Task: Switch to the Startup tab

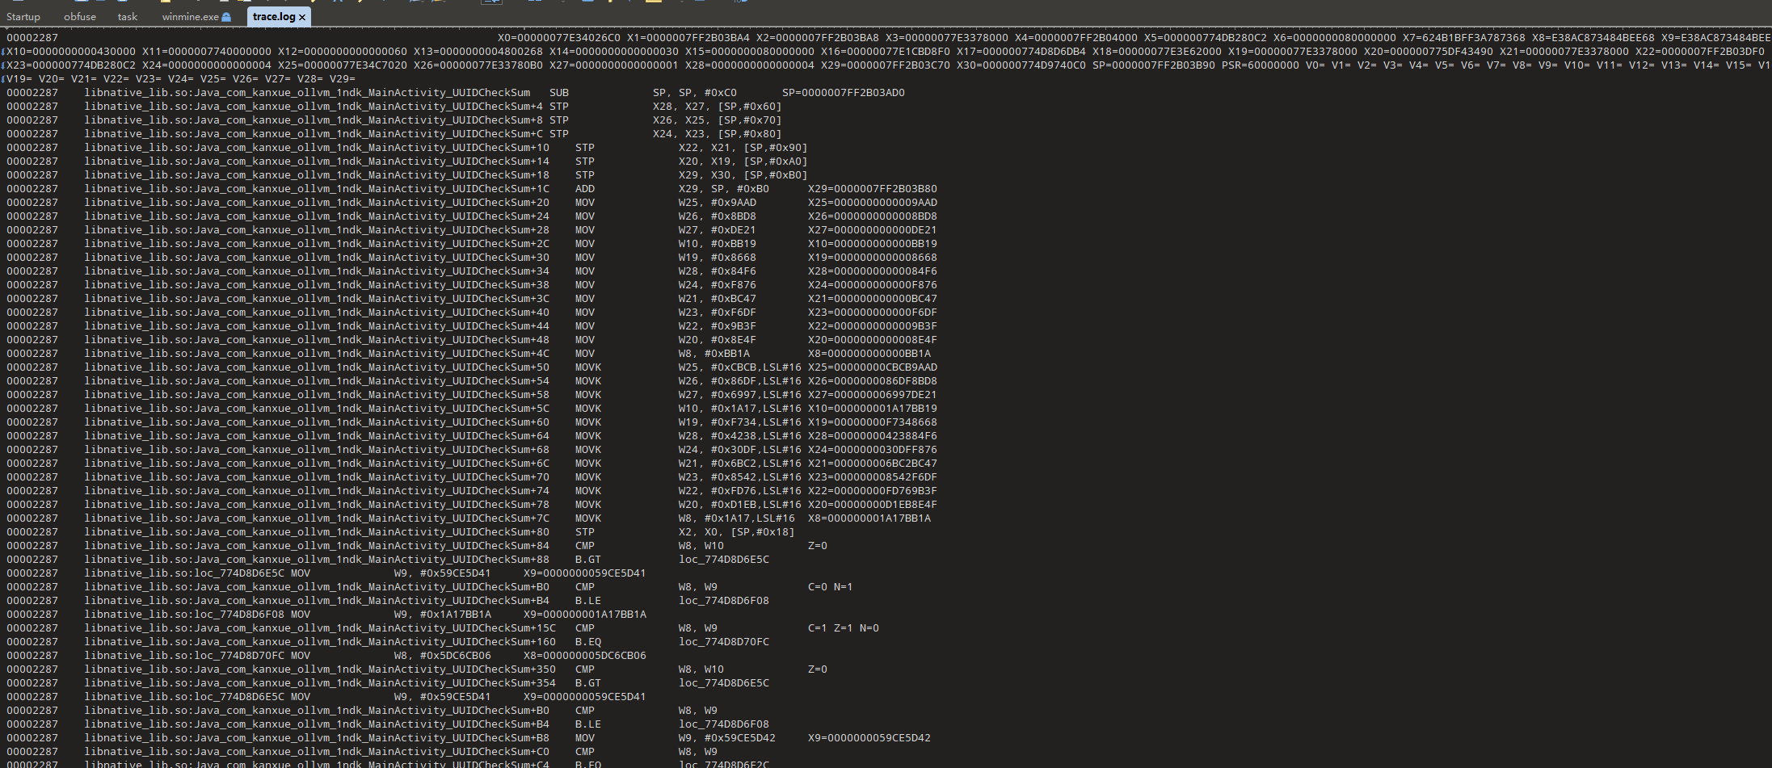Action: coord(23,16)
